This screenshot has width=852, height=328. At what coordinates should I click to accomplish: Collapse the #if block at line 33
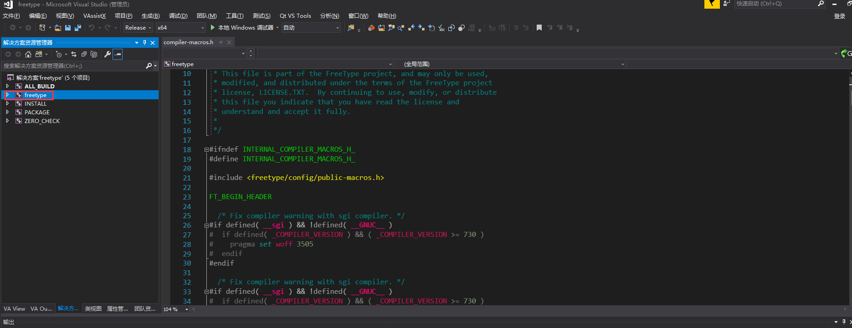click(206, 292)
